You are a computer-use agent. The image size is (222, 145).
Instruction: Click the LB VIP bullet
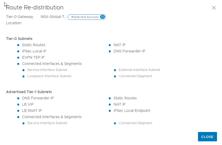(x=19, y=105)
